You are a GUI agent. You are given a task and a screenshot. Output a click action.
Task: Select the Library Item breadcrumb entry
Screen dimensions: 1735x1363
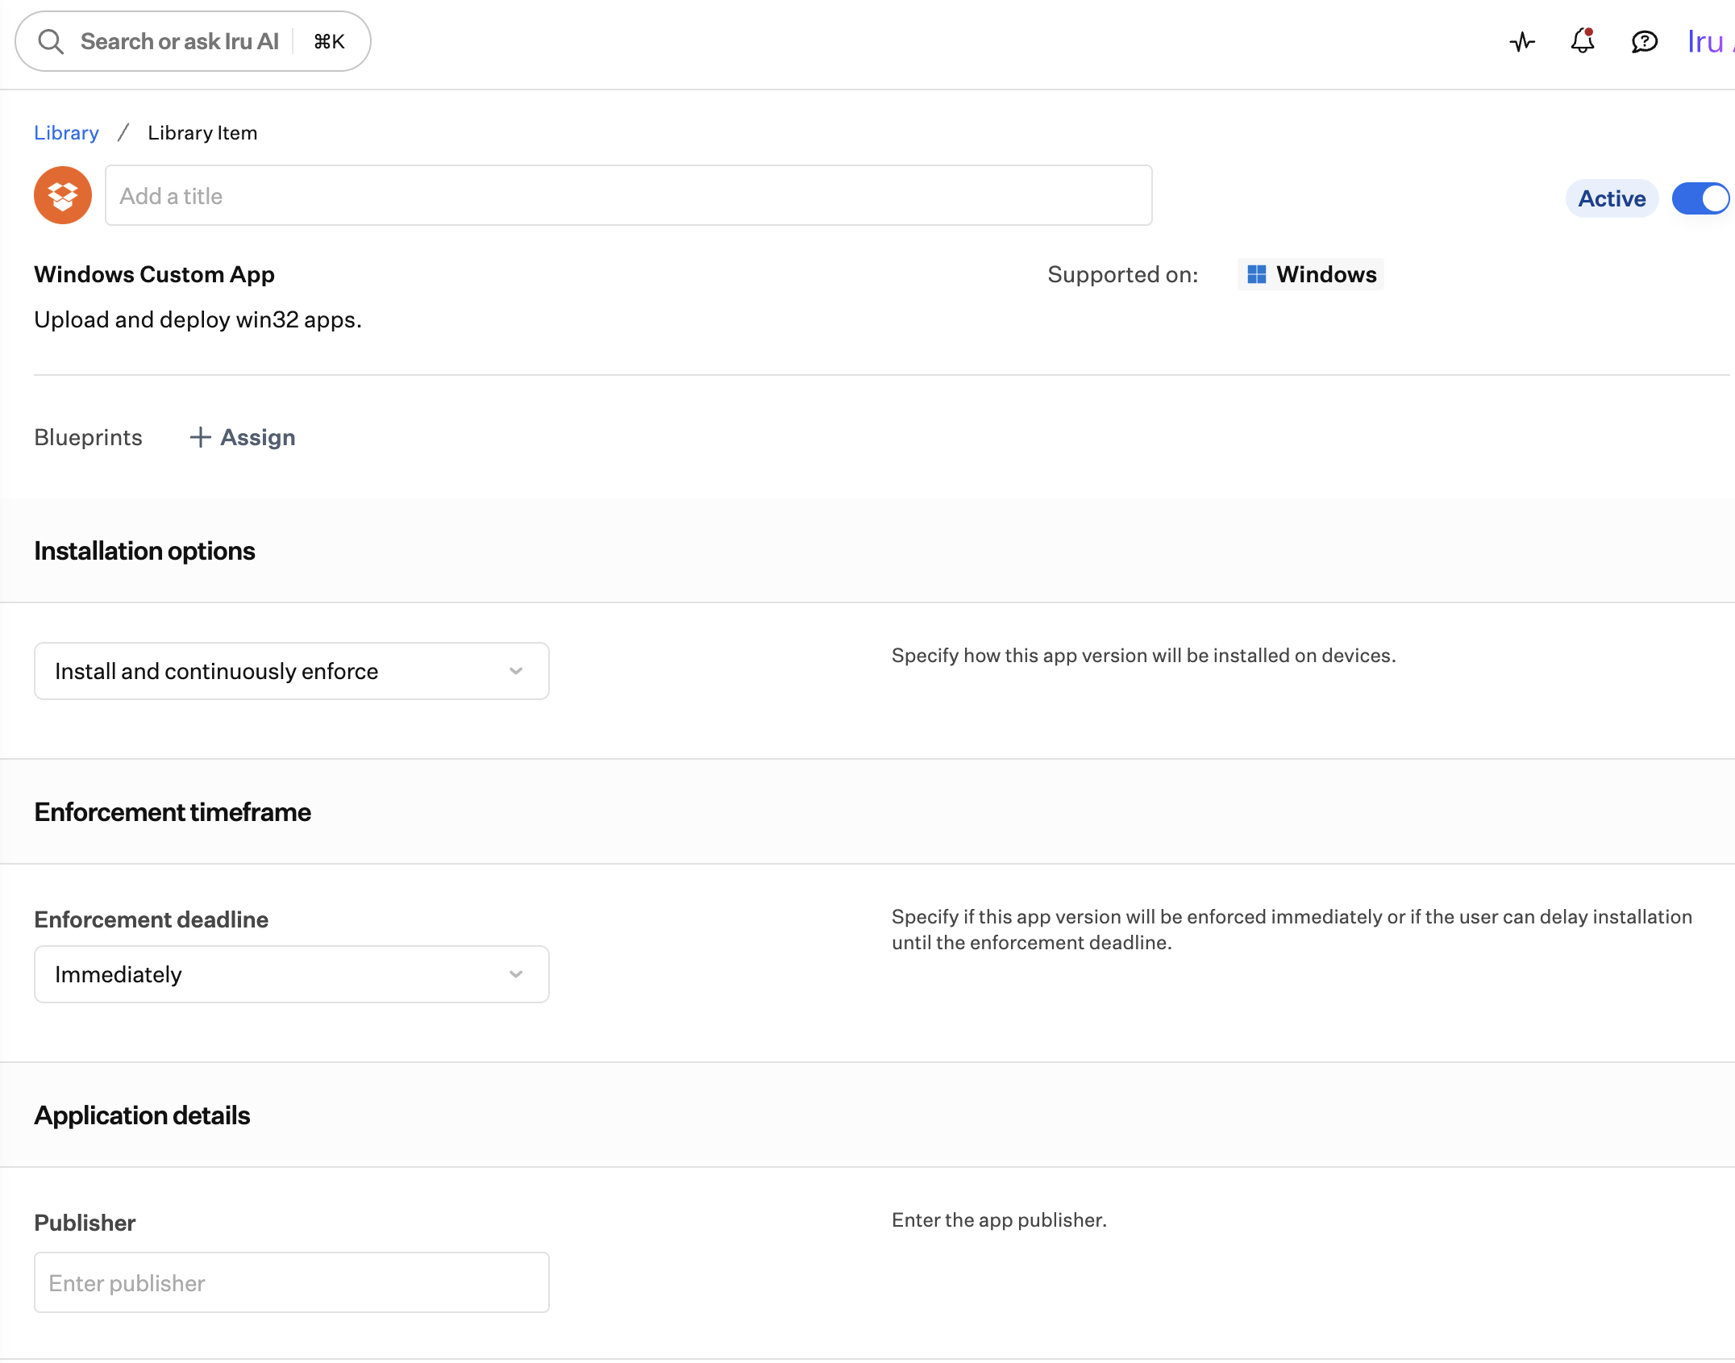point(202,132)
